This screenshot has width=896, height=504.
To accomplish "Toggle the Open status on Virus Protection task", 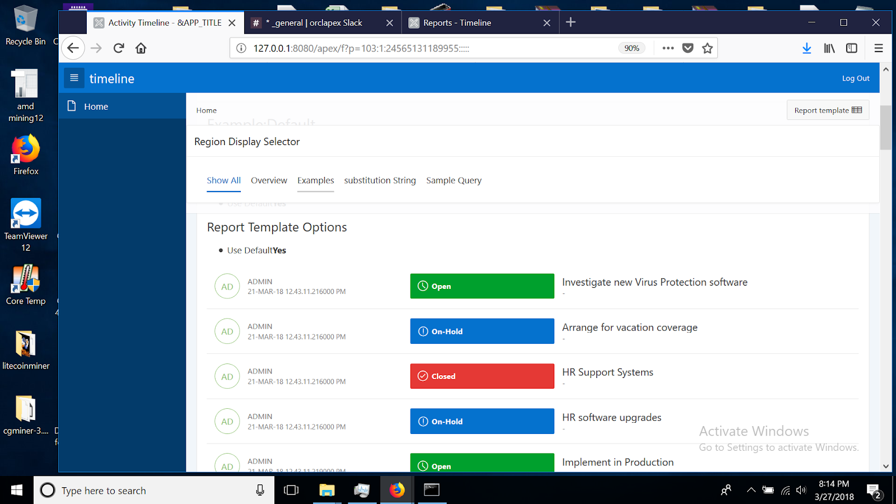I will [x=482, y=286].
